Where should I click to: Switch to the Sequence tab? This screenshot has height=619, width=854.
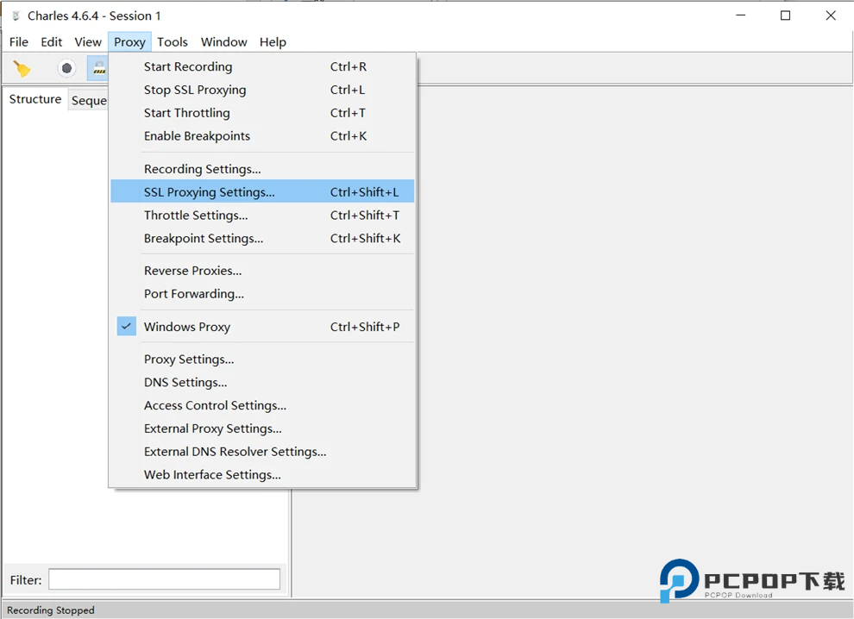click(x=89, y=101)
